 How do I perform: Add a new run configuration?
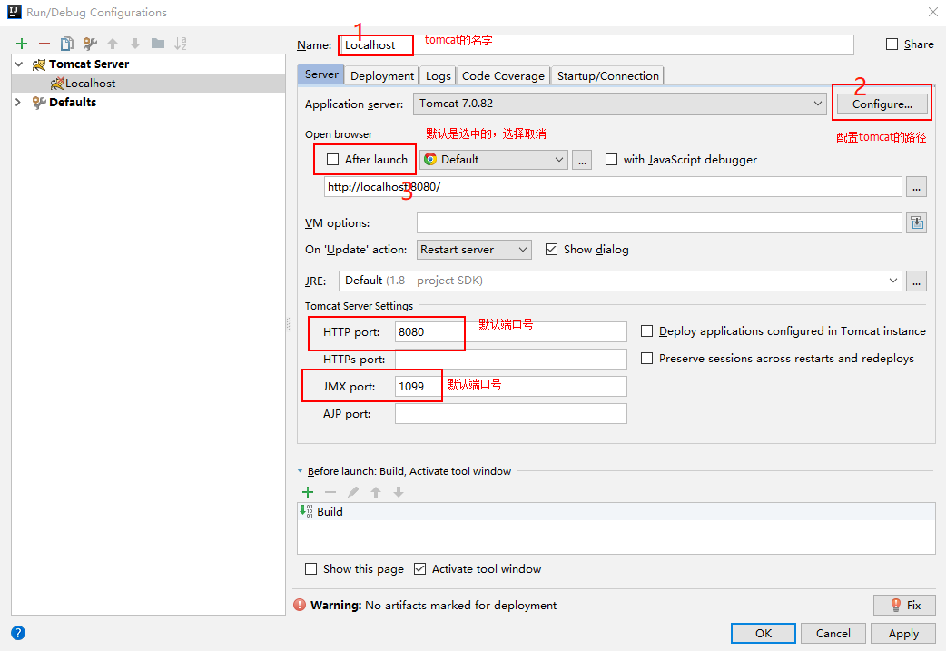tap(22, 44)
